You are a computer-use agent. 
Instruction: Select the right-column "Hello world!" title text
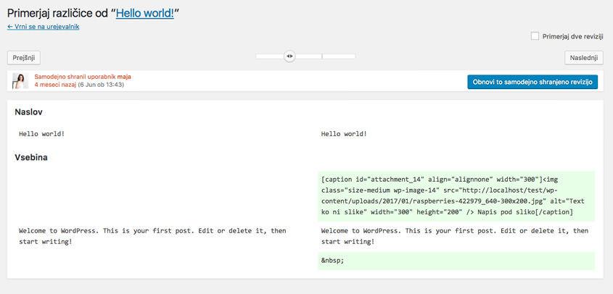[x=344, y=134]
